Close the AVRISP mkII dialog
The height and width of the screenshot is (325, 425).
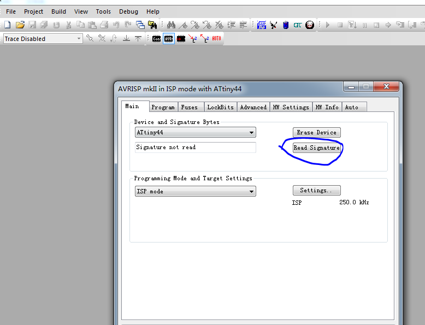click(x=386, y=87)
